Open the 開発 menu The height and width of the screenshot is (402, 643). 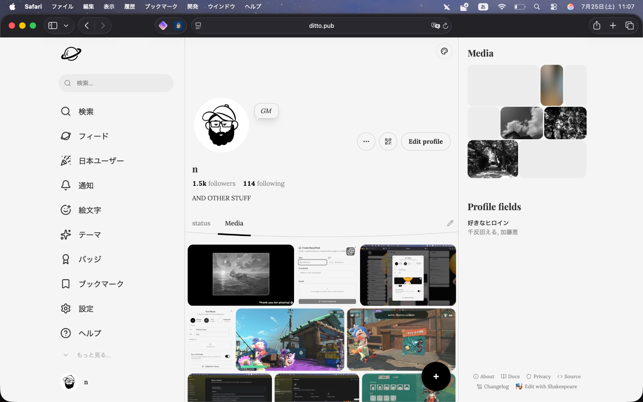tap(193, 6)
